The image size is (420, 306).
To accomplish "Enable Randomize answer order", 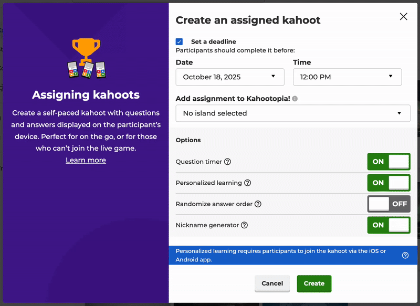I will tap(388, 204).
